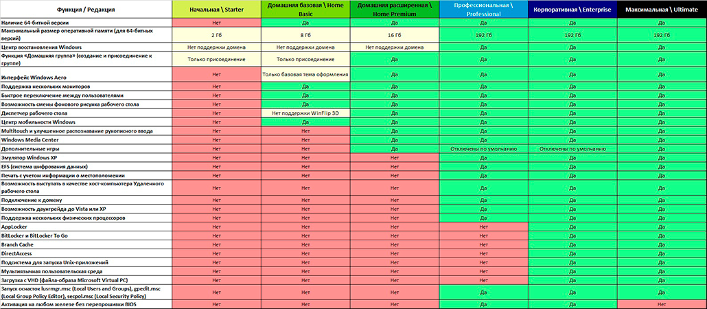707x309 pixels.
Task: Click 'Нет поддержки домена' in Starter column
Action: [x=216, y=47]
